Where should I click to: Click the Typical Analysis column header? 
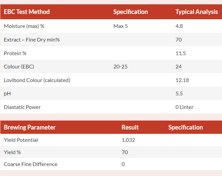pyautogui.click(x=196, y=12)
